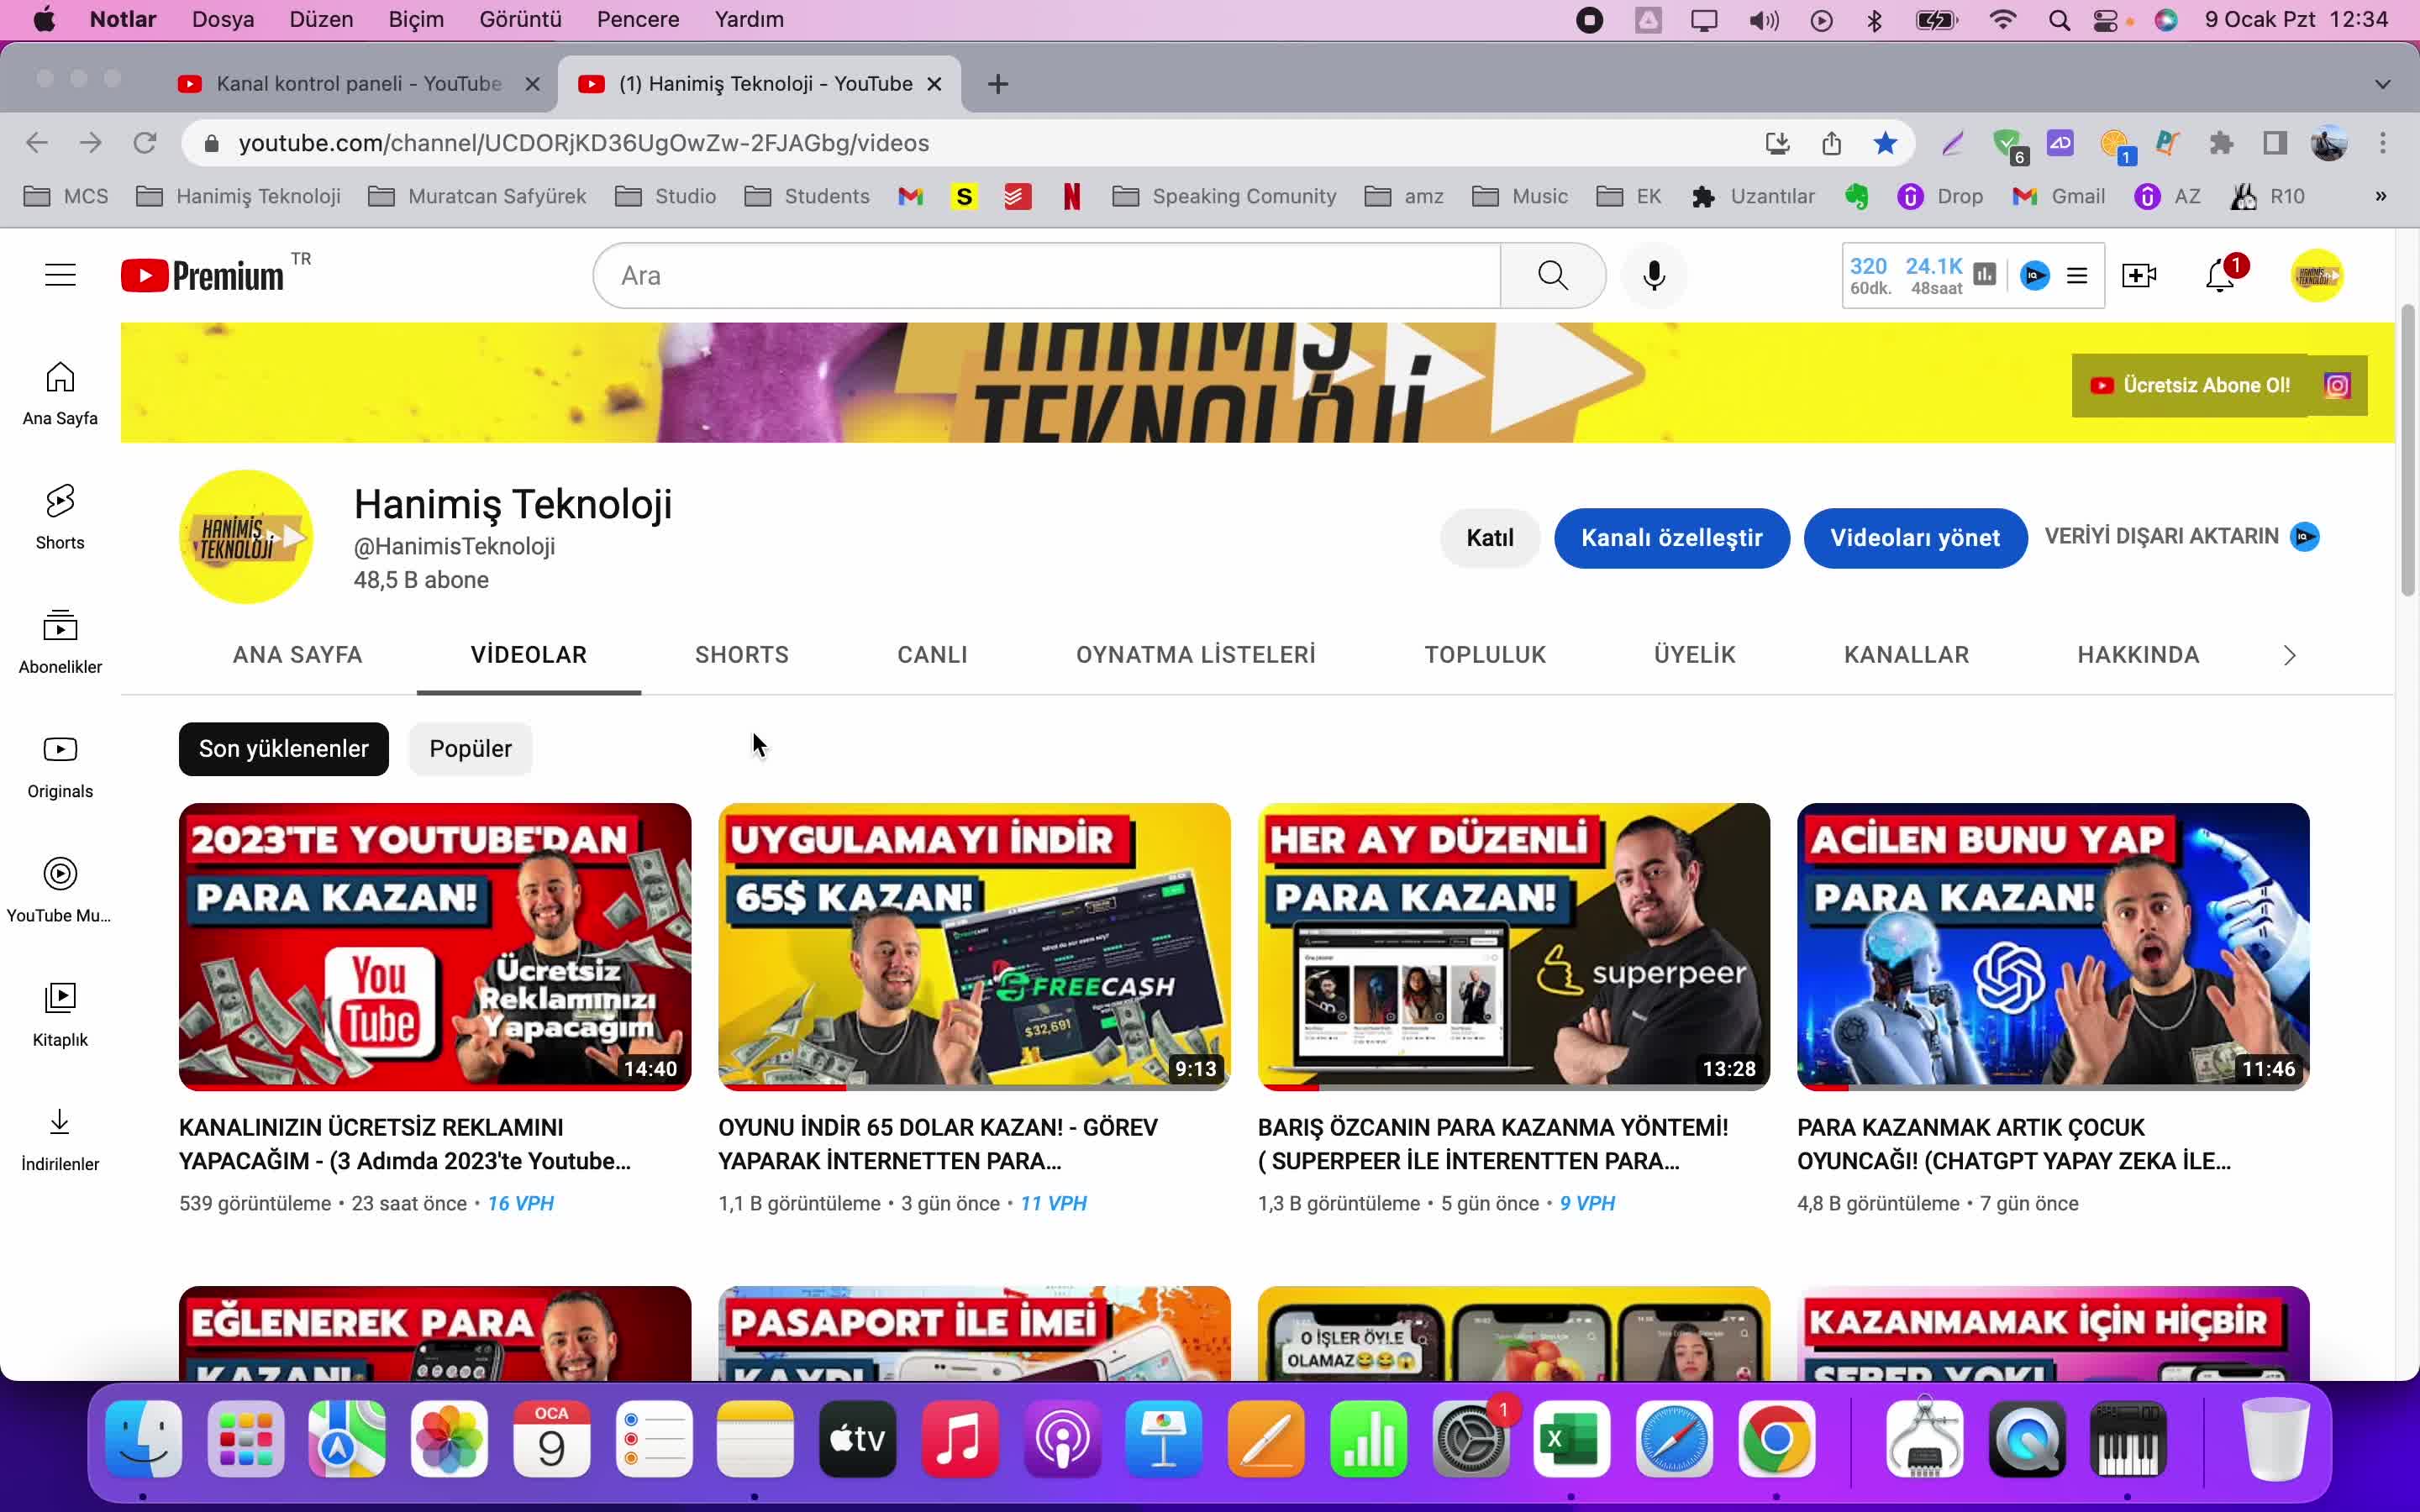Open the Control Center menu bar icon
This screenshot has width=2420, height=1512.
2105,20
